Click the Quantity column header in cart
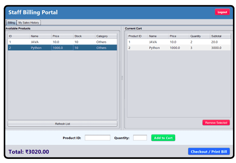This screenshot has height=163, width=236. pos(199,36)
